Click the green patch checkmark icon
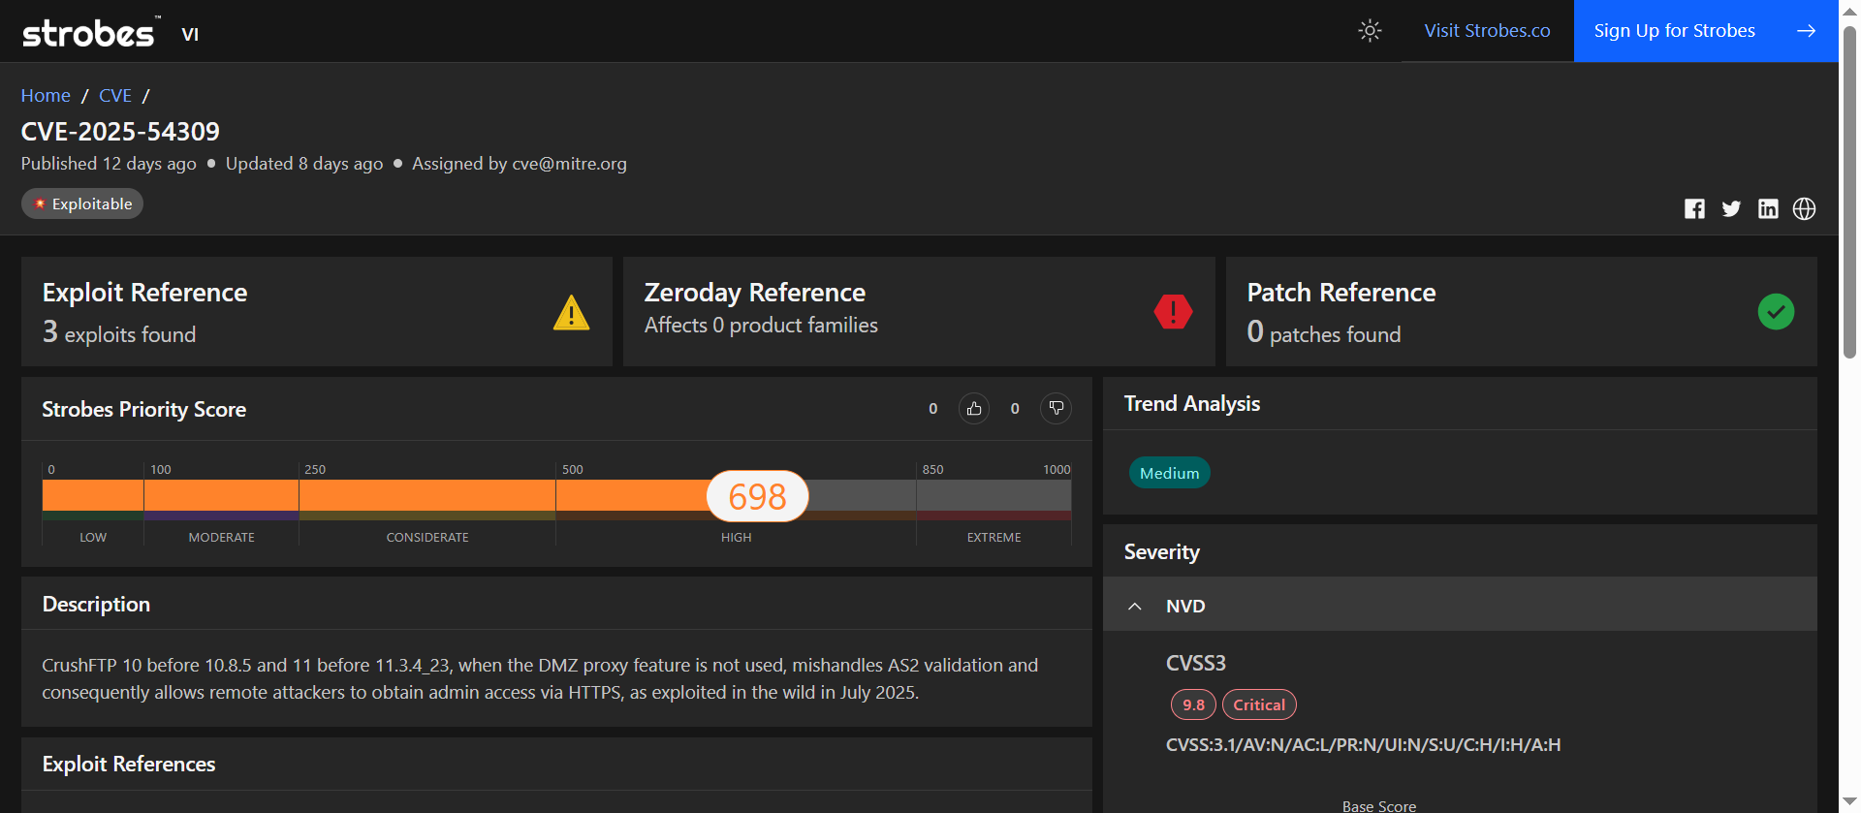The width and height of the screenshot is (1861, 813). tap(1776, 312)
